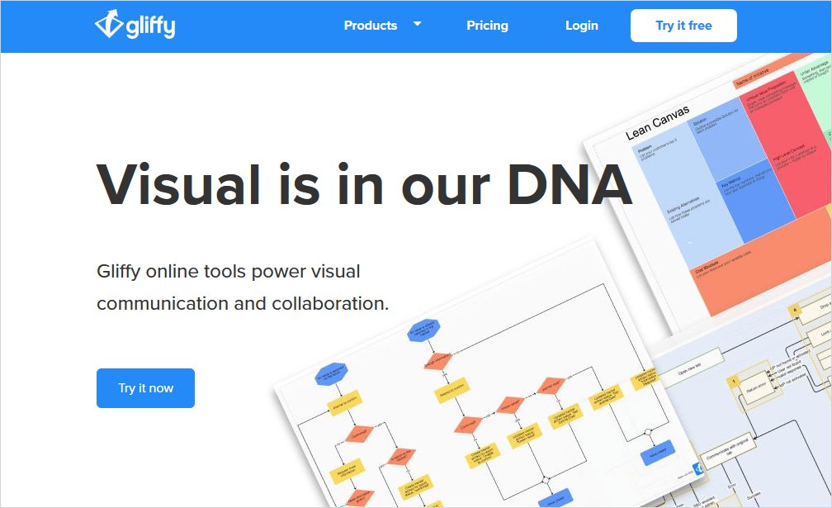Click the Visual is in our DNA headline
Image resolution: width=832 pixels, height=508 pixels.
coord(364,183)
